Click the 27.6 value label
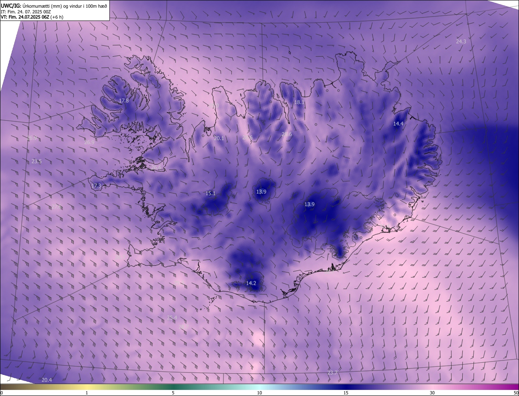This screenshot has height=396, width=519. point(56,207)
